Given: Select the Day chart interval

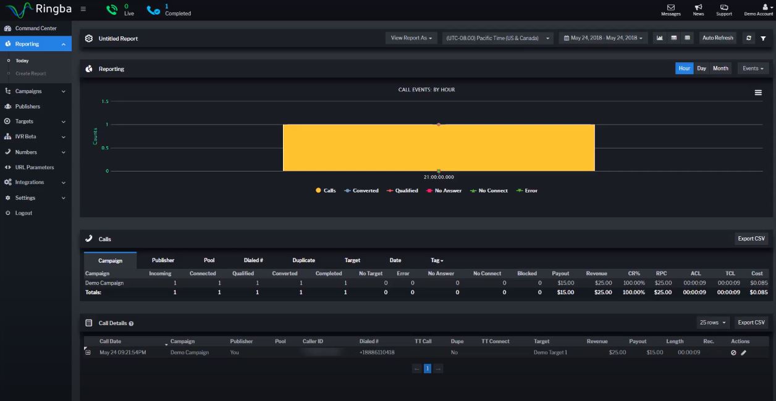Looking at the screenshot, I should click(701, 68).
